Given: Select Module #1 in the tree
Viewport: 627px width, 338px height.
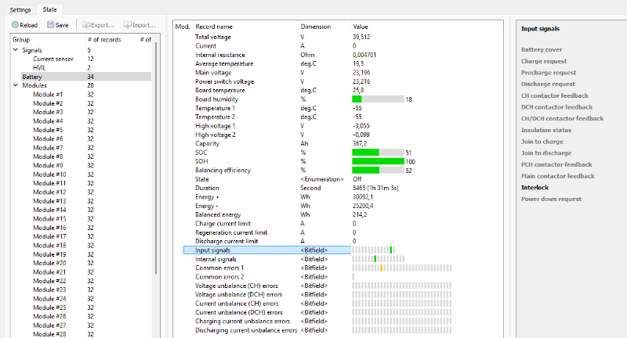Looking at the screenshot, I should coord(48,94).
